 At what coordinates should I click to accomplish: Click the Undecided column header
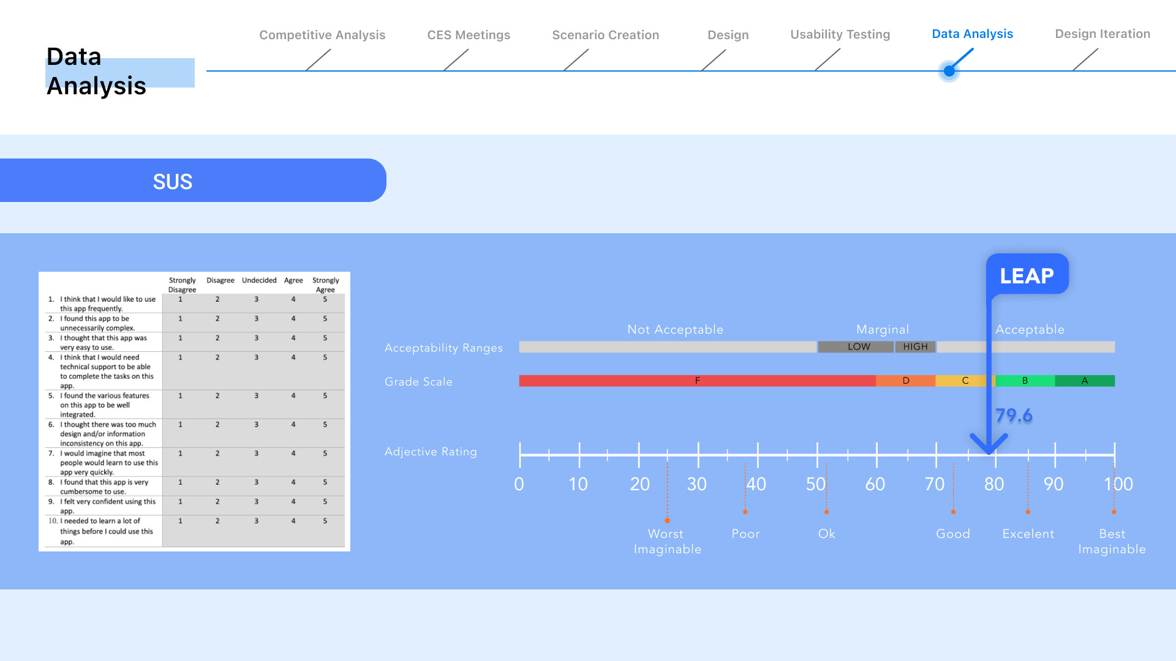259,280
